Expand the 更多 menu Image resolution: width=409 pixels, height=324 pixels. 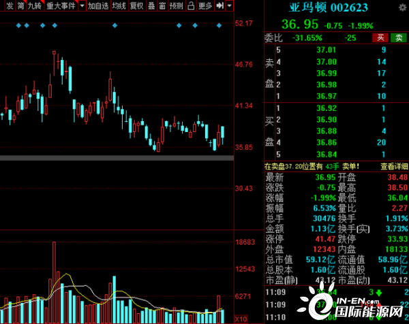[x=205, y=5]
